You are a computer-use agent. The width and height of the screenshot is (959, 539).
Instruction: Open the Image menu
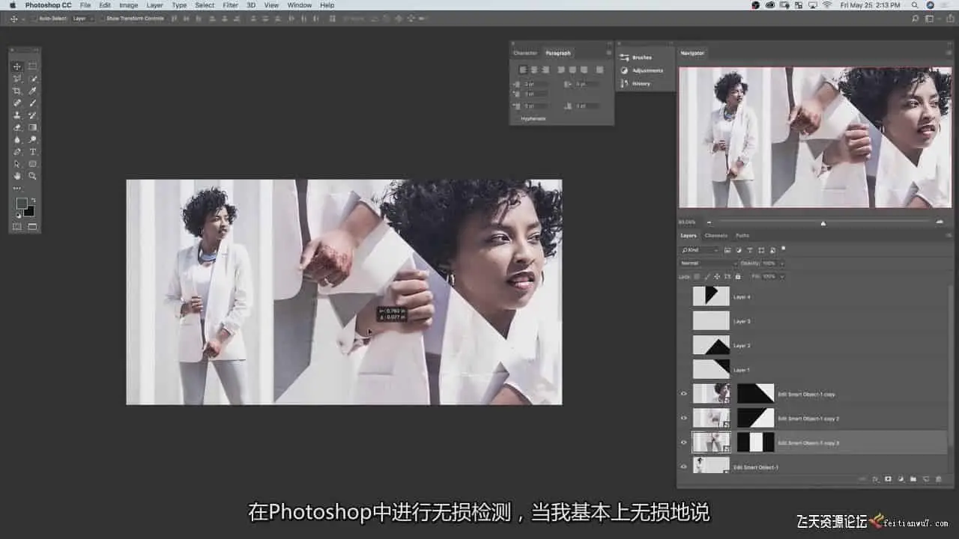128,5
